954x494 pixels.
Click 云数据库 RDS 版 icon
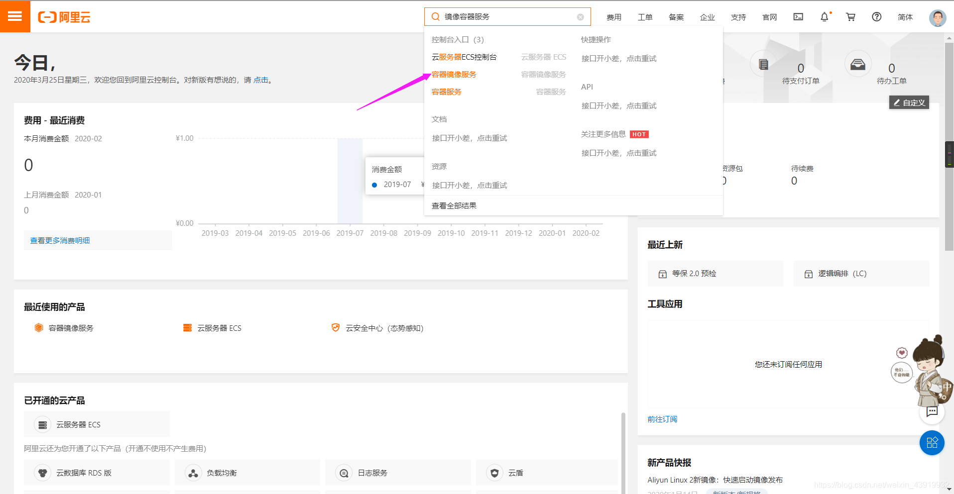click(43, 473)
